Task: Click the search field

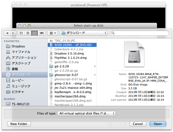Action: [x=140, y=33]
